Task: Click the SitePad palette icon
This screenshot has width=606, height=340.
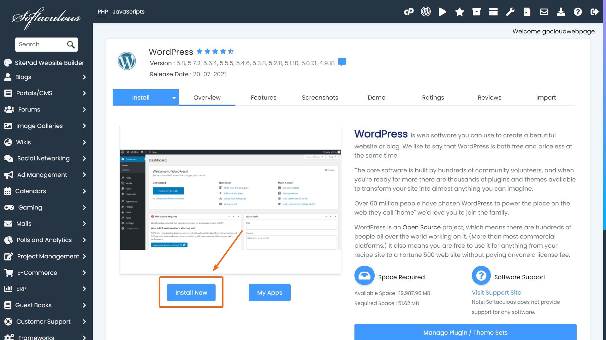Action: (8, 63)
